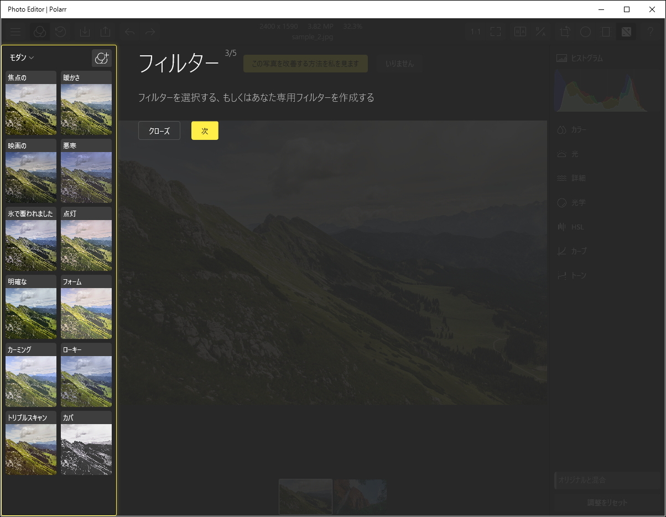Toggle 1:1 zoom view
Viewport: 666px width, 517px height.
point(476,32)
